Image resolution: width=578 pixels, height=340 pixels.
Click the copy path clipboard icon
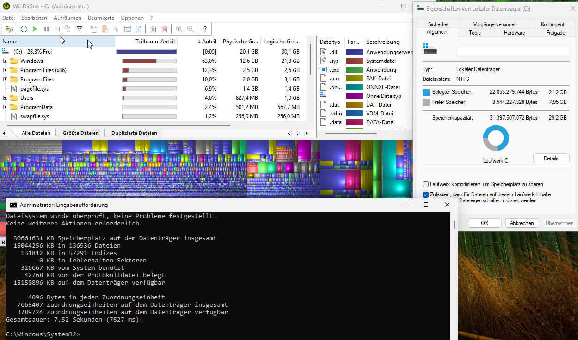tap(105, 29)
